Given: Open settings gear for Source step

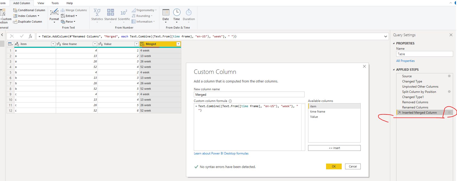Looking at the screenshot, I should click(x=449, y=76).
